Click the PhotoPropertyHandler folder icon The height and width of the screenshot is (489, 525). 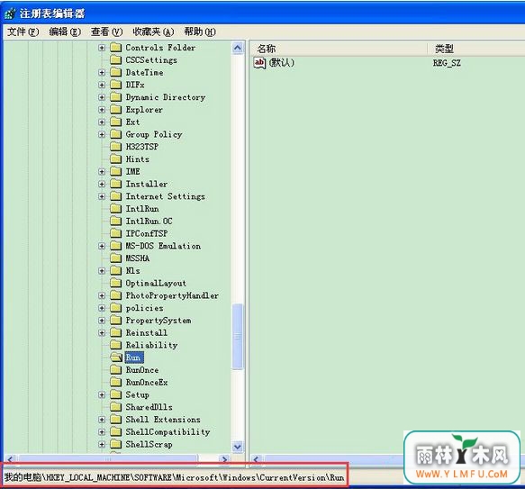click(x=116, y=295)
